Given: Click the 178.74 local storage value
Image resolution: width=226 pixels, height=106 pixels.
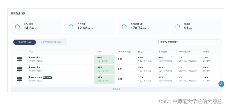Looking at the screenshot, I should [x=137, y=28].
